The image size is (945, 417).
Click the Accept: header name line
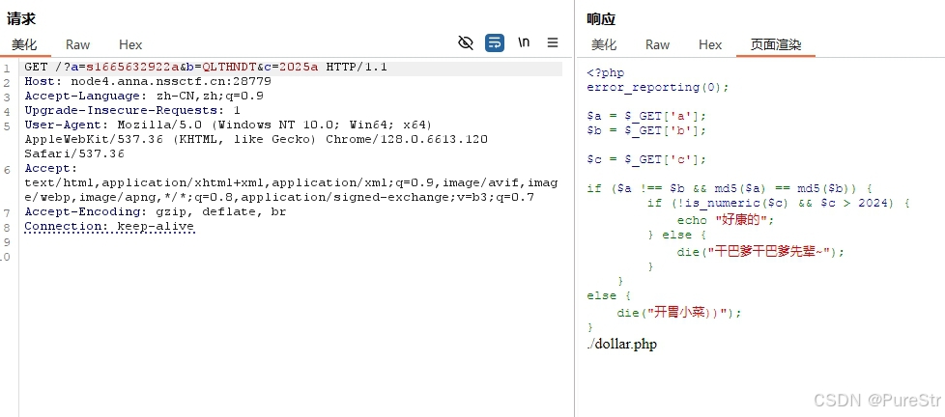click(x=51, y=169)
